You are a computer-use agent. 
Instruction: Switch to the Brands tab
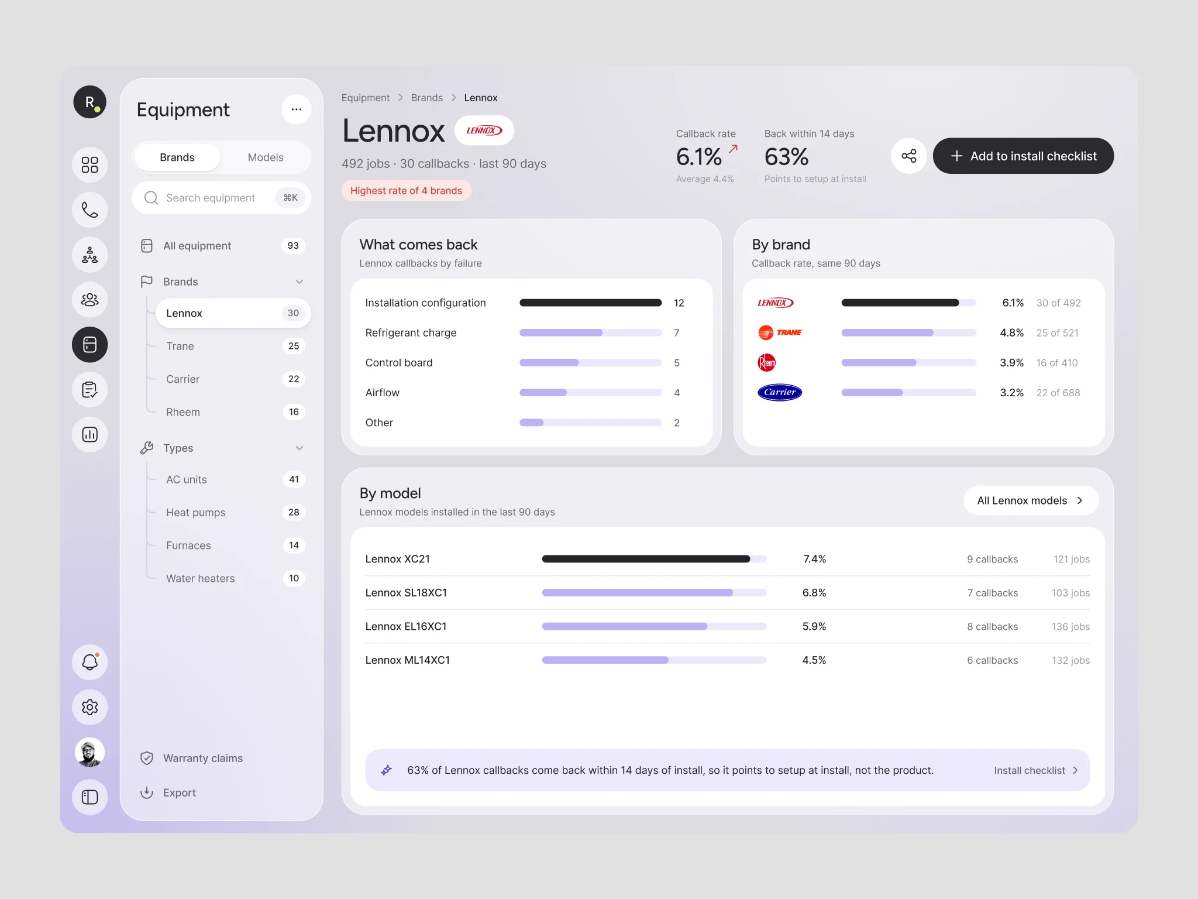[x=177, y=157]
